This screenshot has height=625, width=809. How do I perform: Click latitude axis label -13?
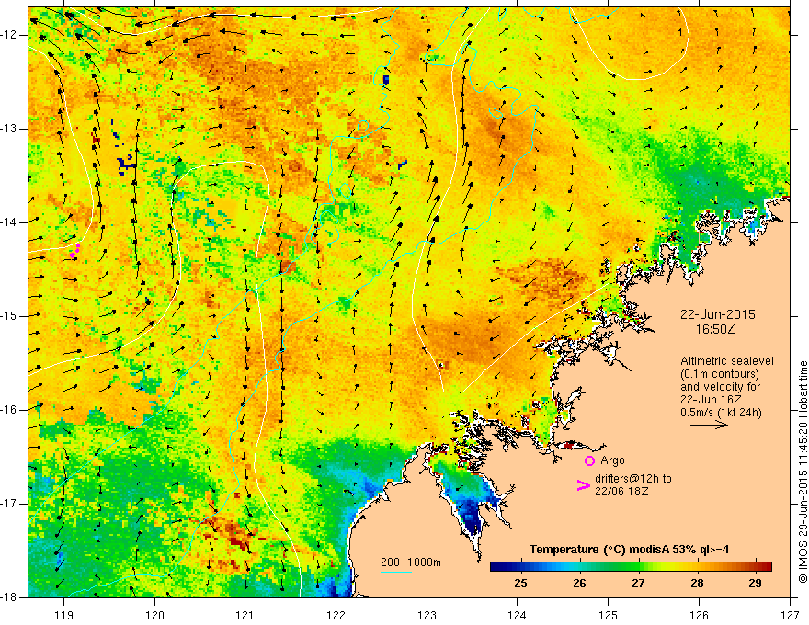(10, 129)
